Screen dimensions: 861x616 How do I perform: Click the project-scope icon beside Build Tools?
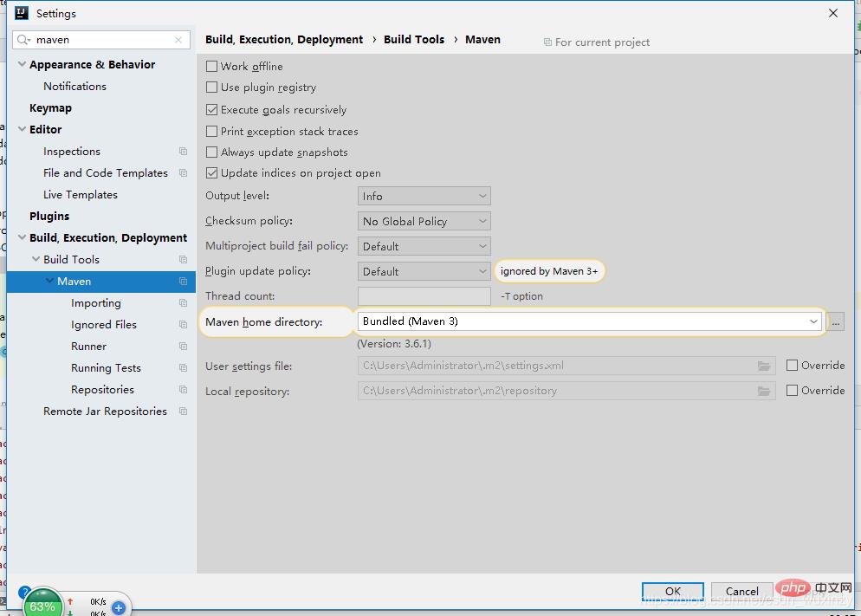pos(183,260)
